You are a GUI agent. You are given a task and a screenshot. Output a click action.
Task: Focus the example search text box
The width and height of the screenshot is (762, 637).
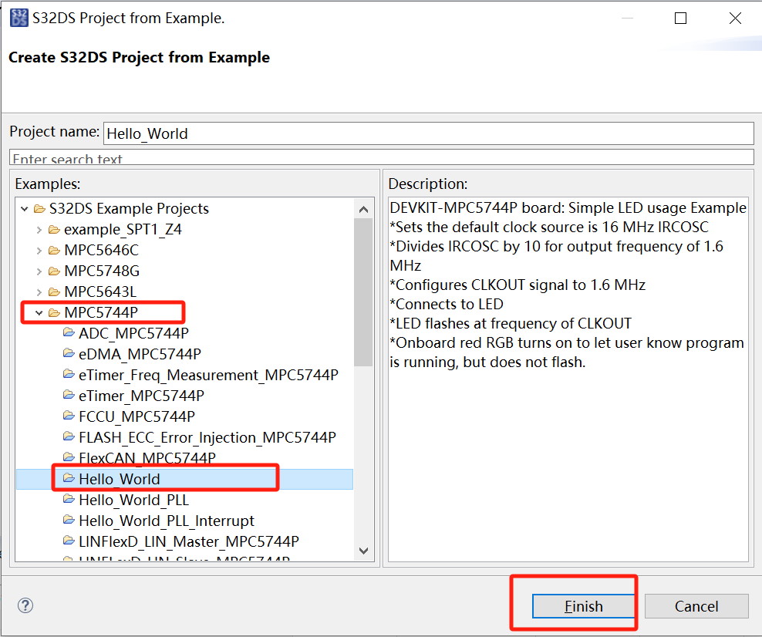382,157
